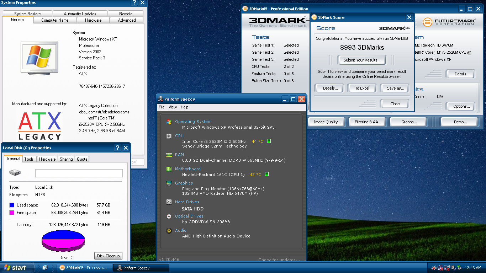Open the Optical Drives section link in Speccy

point(189,216)
